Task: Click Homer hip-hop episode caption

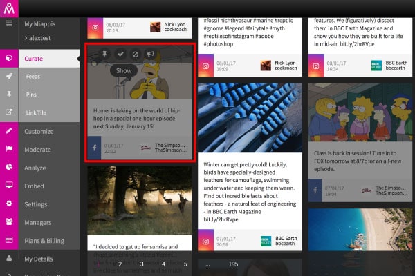Action: coord(136,118)
